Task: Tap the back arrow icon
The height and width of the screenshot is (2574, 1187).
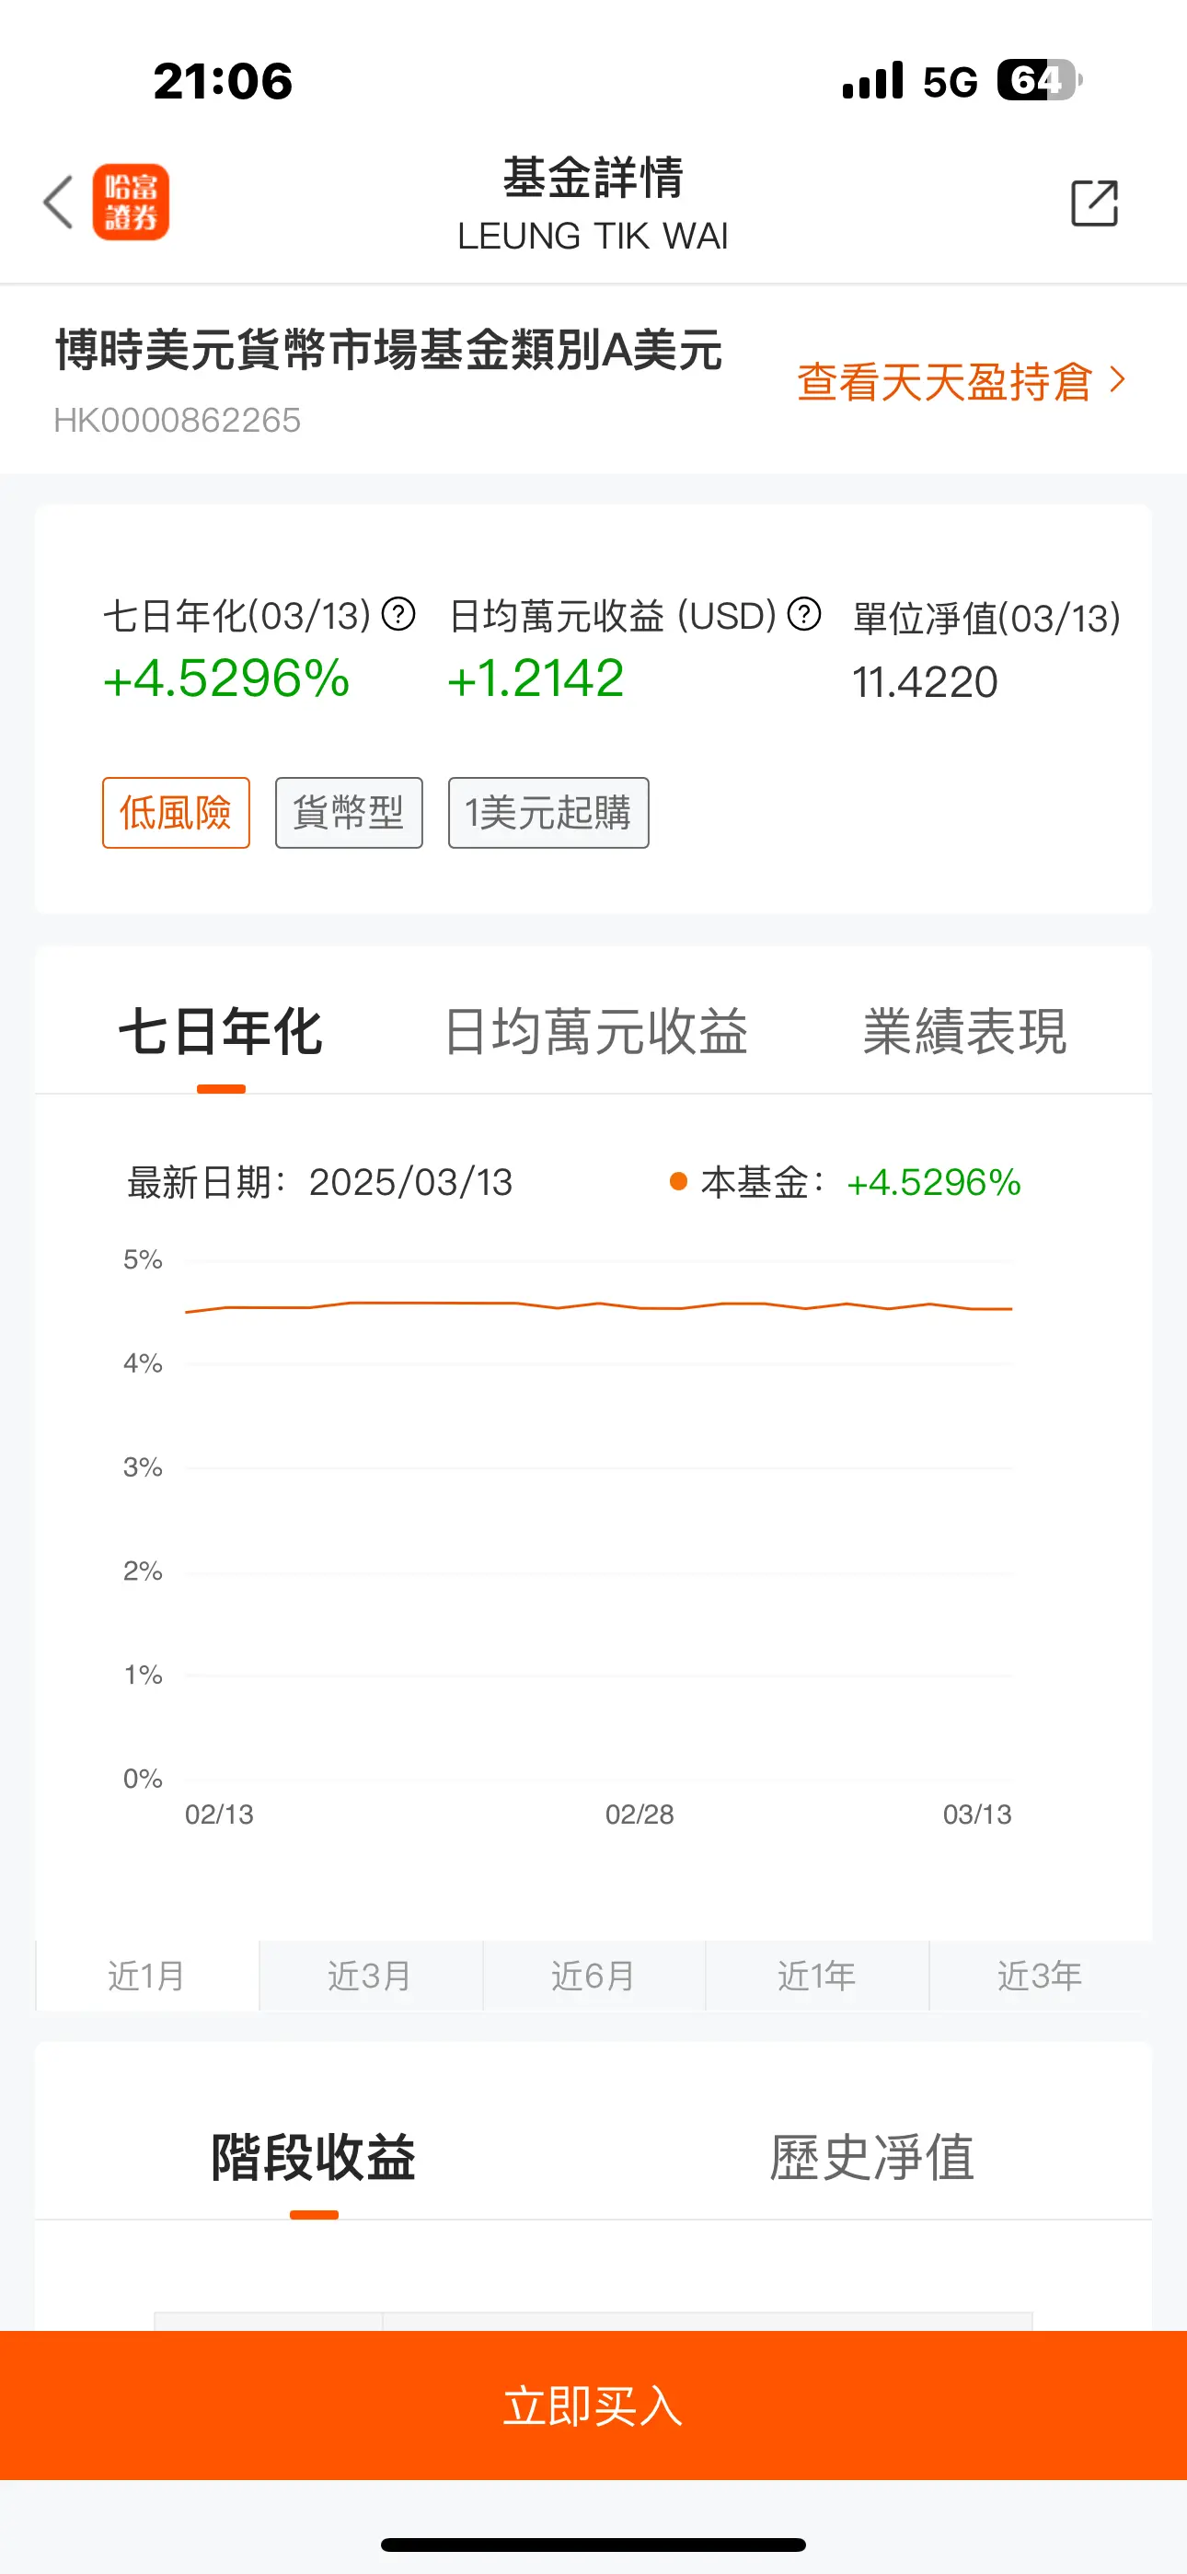Action: click(59, 203)
